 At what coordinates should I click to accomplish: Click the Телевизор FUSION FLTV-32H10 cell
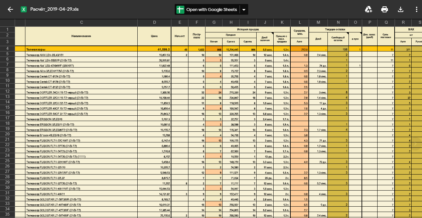(x=81, y=167)
